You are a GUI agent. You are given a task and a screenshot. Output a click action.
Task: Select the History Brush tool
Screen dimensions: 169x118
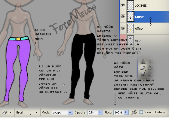coord(150,61)
